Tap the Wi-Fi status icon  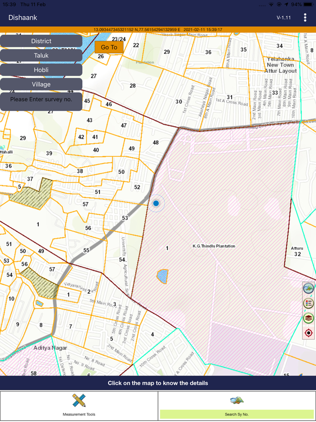271,5
